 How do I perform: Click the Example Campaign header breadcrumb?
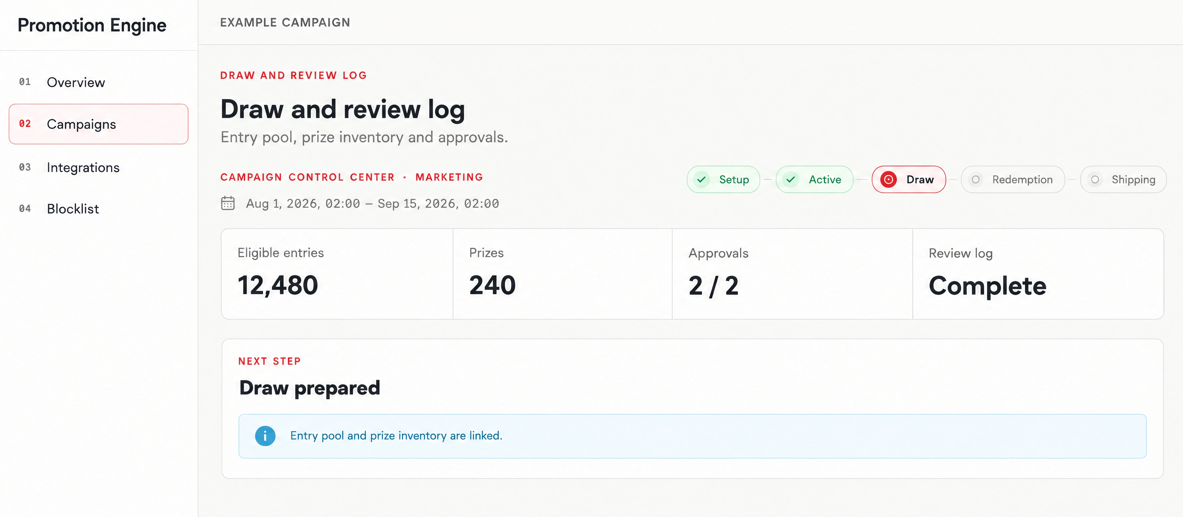click(285, 22)
